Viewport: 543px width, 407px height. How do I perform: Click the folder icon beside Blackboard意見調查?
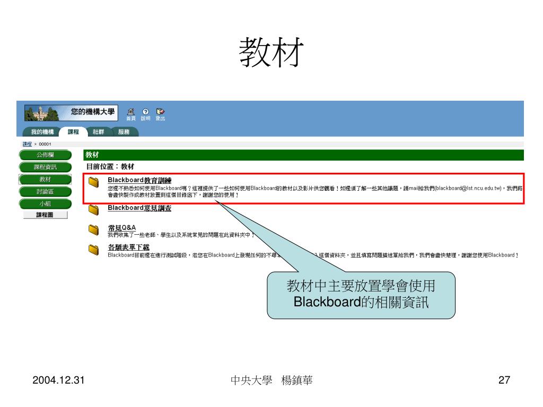[93, 209]
